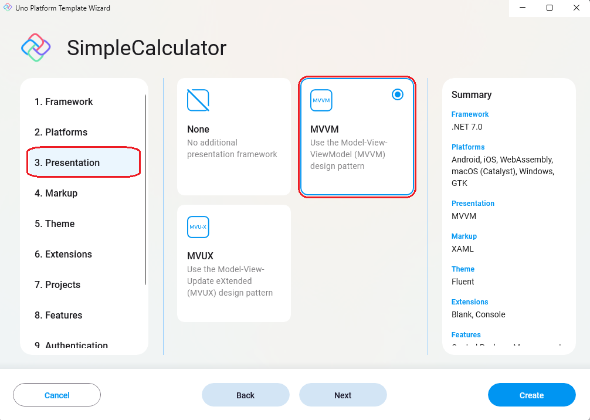Click the Create button
Viewport: 590px width, 420px height.
(531, 395)
